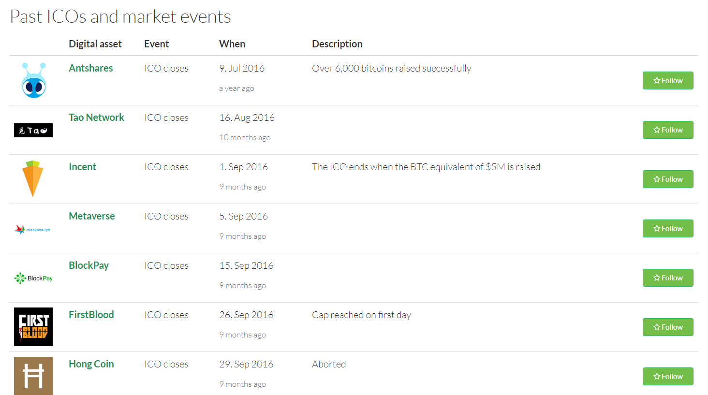Open the Hong Coin asset page
Viewport: 708px width, 395px height.
91,364
